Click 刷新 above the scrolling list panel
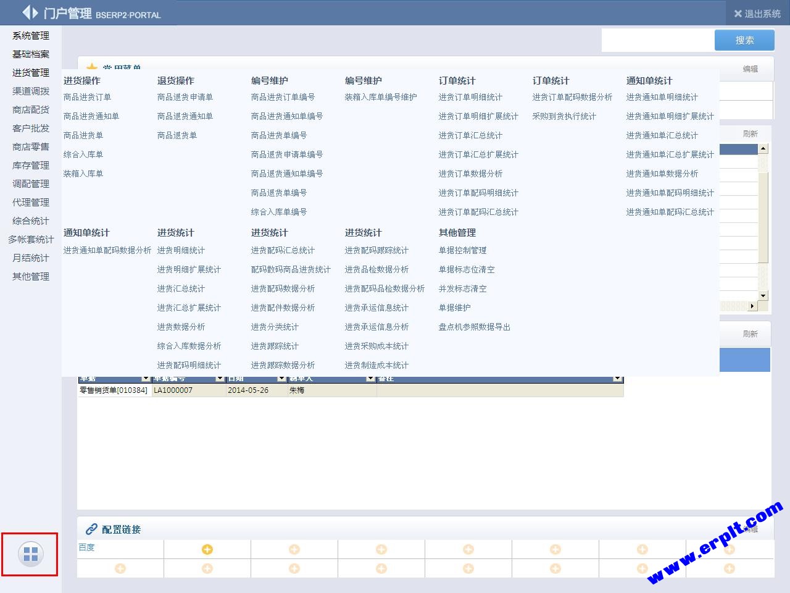The image size is (790, 593). click(750, 134)
